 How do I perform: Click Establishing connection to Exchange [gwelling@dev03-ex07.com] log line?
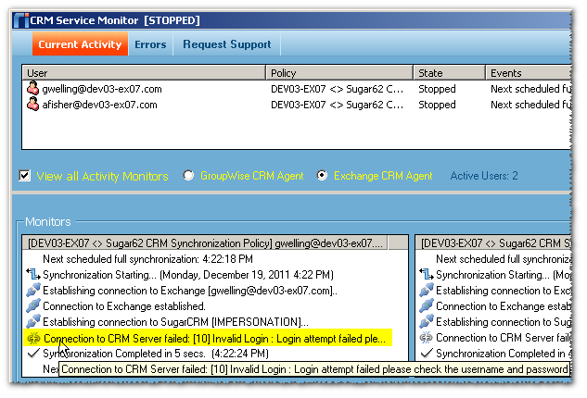(190, 291)
